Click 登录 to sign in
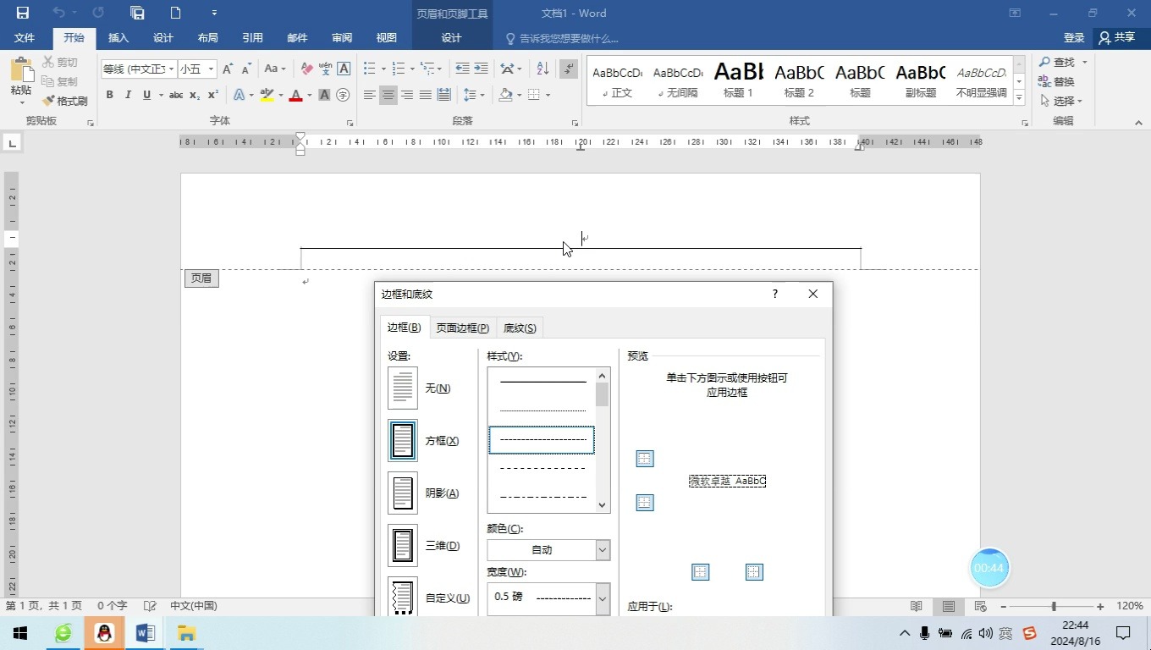The height and width of the screenshot is (650, 1151). pos(1074,38)
